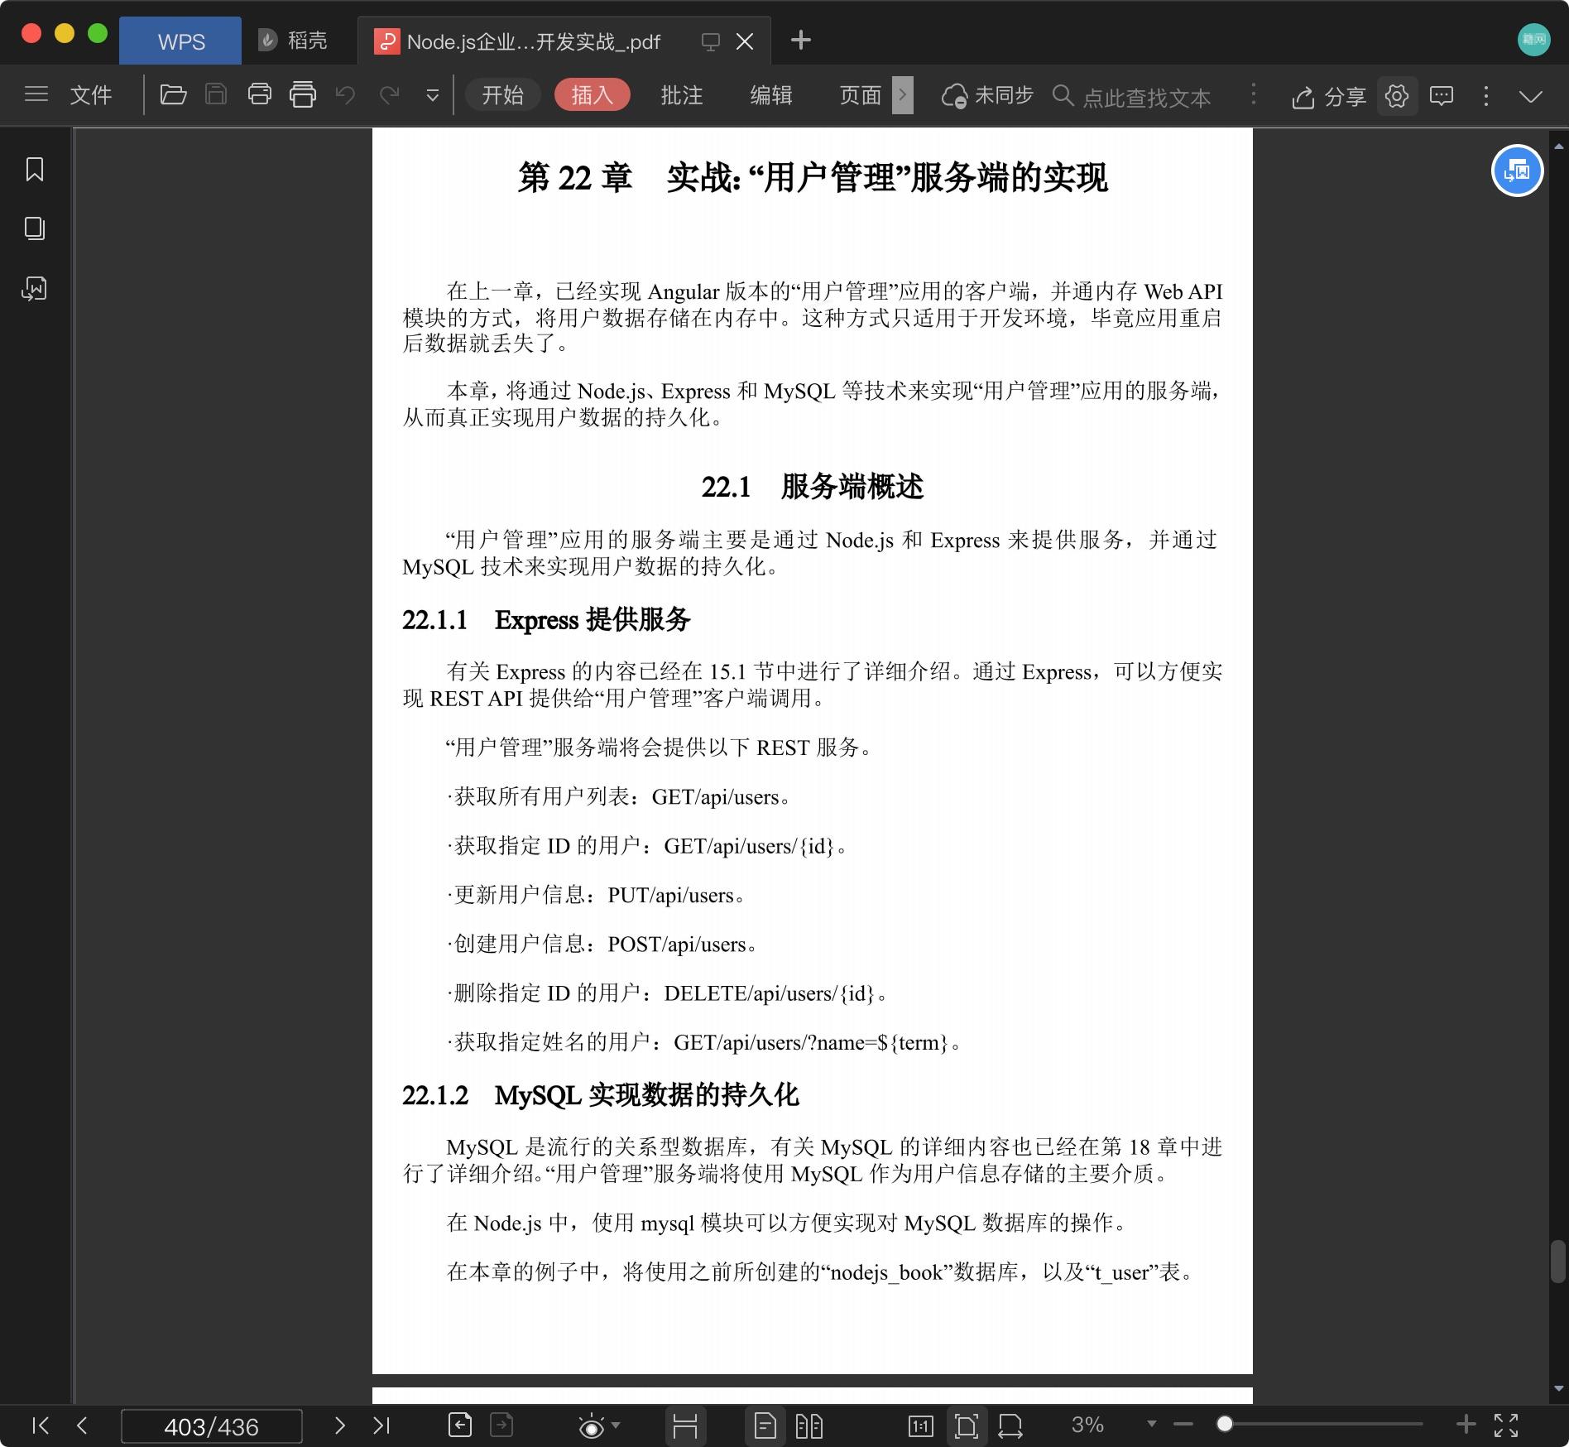Click the save icon in toolbar

[x=216, y=95]
